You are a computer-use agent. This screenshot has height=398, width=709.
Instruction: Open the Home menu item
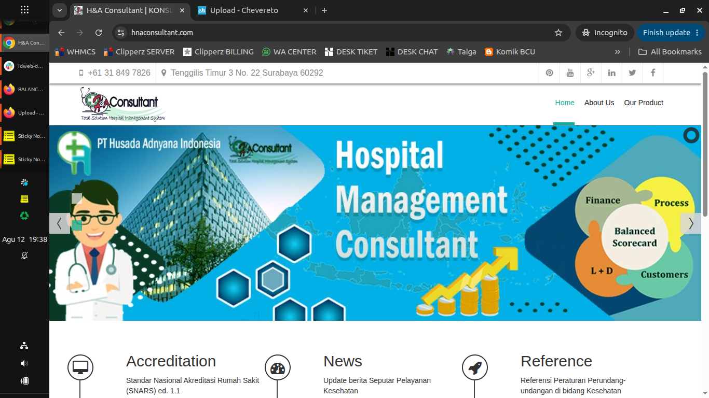tap(565, 103)
